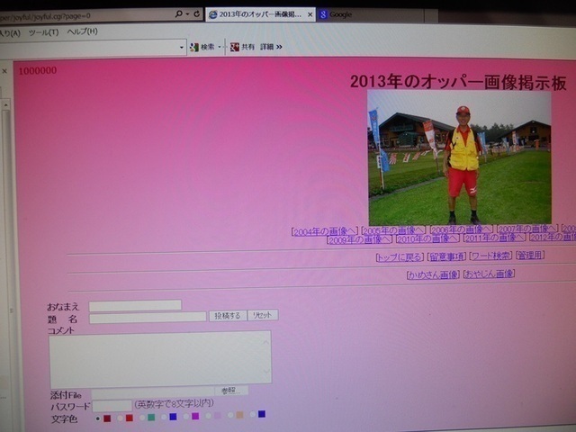The width and height of the screenshot is (576, 432).
Task: Expand the Google toolbar search box dropdown
Action: [x=182, y=48]
